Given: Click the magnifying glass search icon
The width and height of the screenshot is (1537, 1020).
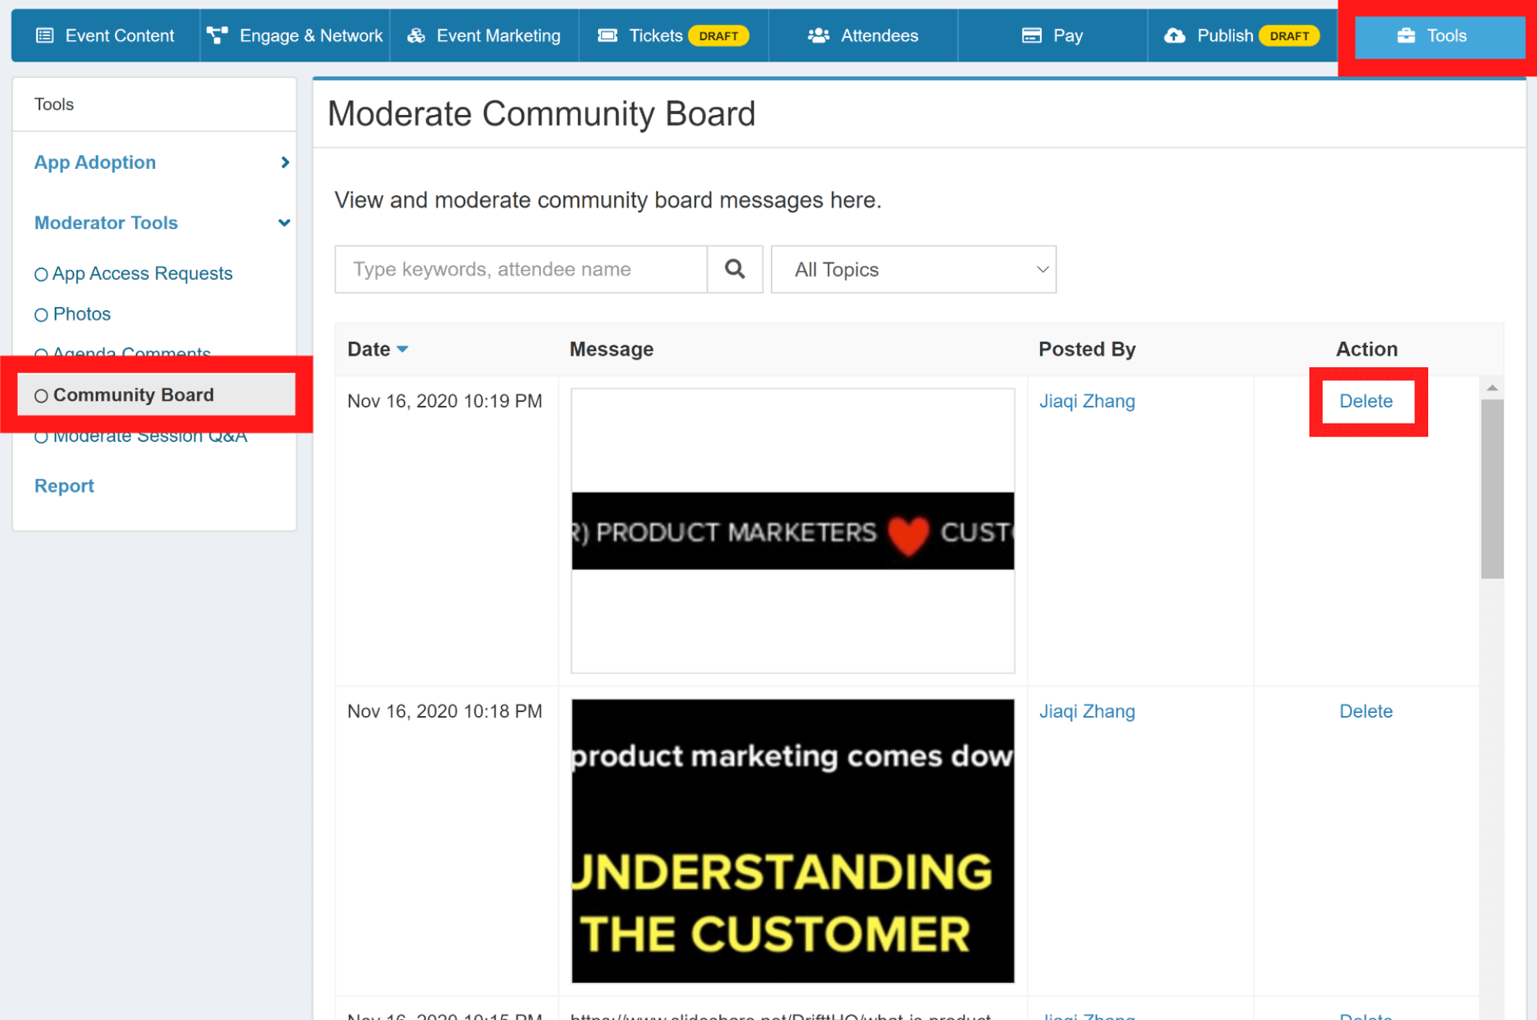Looking at the screenshot, I should point(735,269).
